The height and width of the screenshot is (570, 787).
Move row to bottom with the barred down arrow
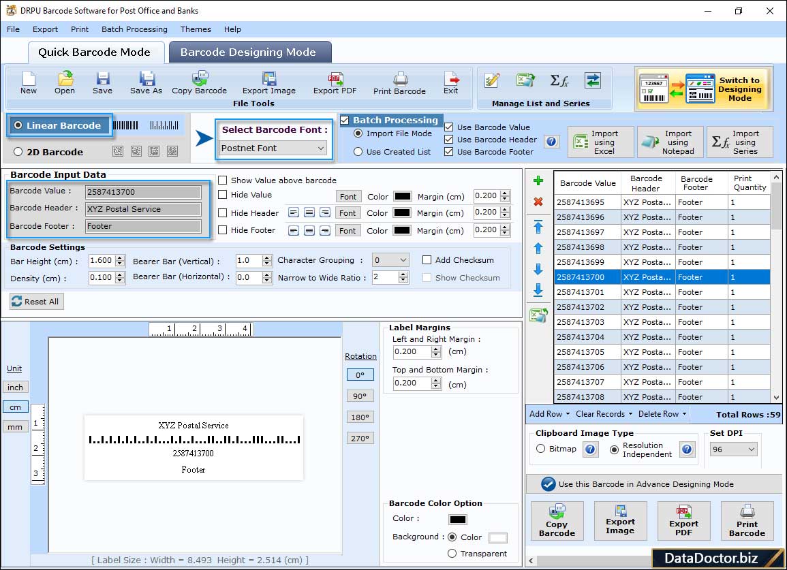point(538,290)
